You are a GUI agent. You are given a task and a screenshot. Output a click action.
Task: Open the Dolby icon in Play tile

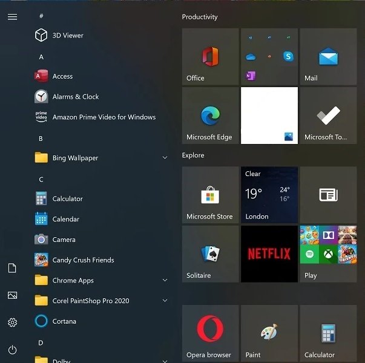(328, 235)
